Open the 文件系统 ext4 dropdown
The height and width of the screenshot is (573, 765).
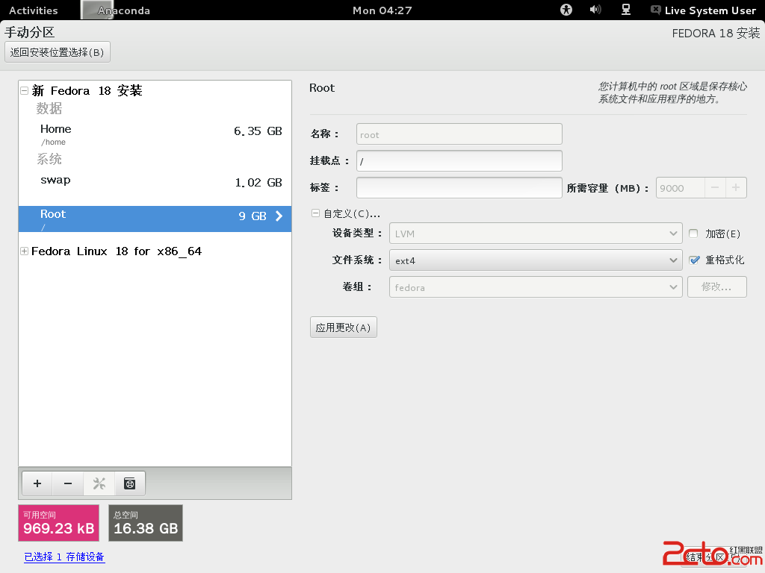(535, 260)
